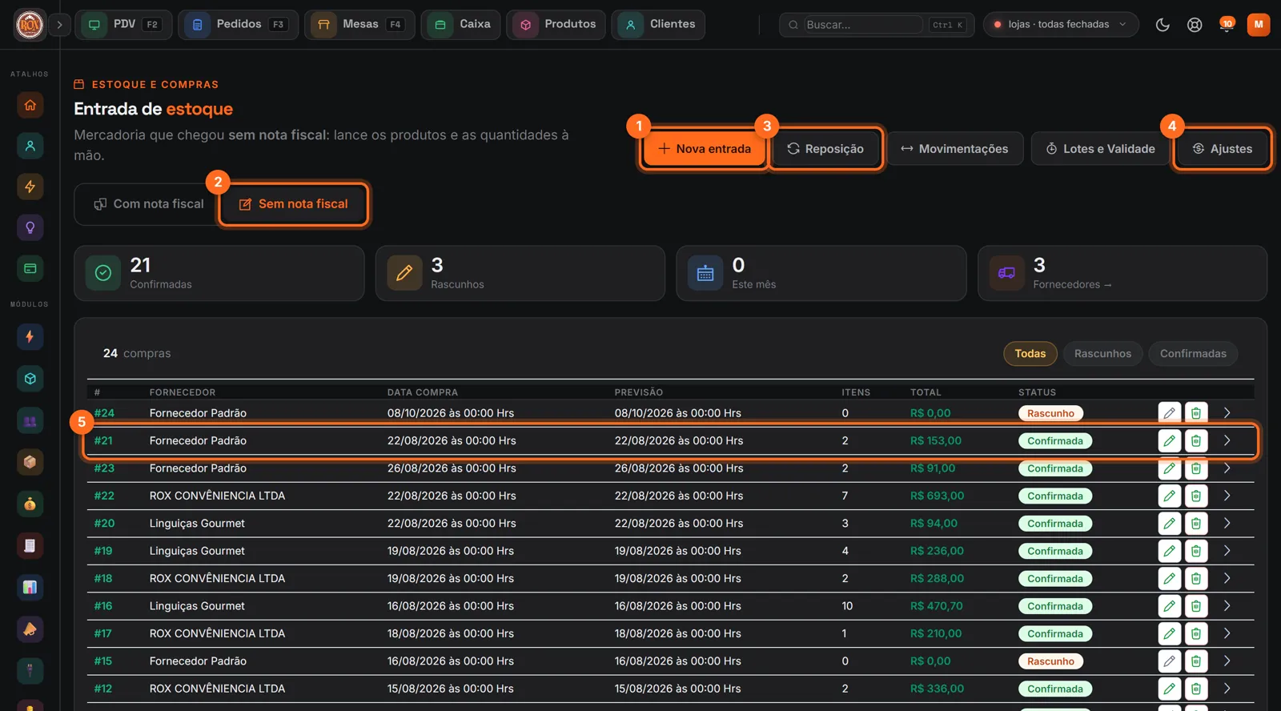Open the lightning bolt shortcut in sidebar
1281x711 pixels.
(30, 187)
